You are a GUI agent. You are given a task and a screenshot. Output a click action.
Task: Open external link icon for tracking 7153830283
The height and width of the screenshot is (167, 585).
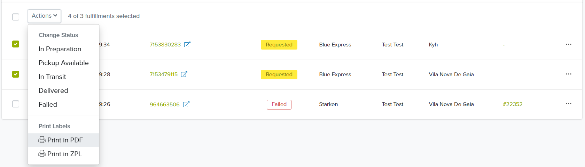click(187, 44)
